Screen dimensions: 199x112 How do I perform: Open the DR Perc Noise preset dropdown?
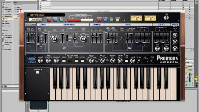point(45,15)
